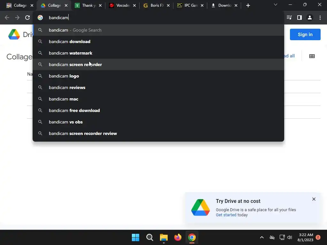
Task: Open the volume tray icon
Action: pos(290,237)
